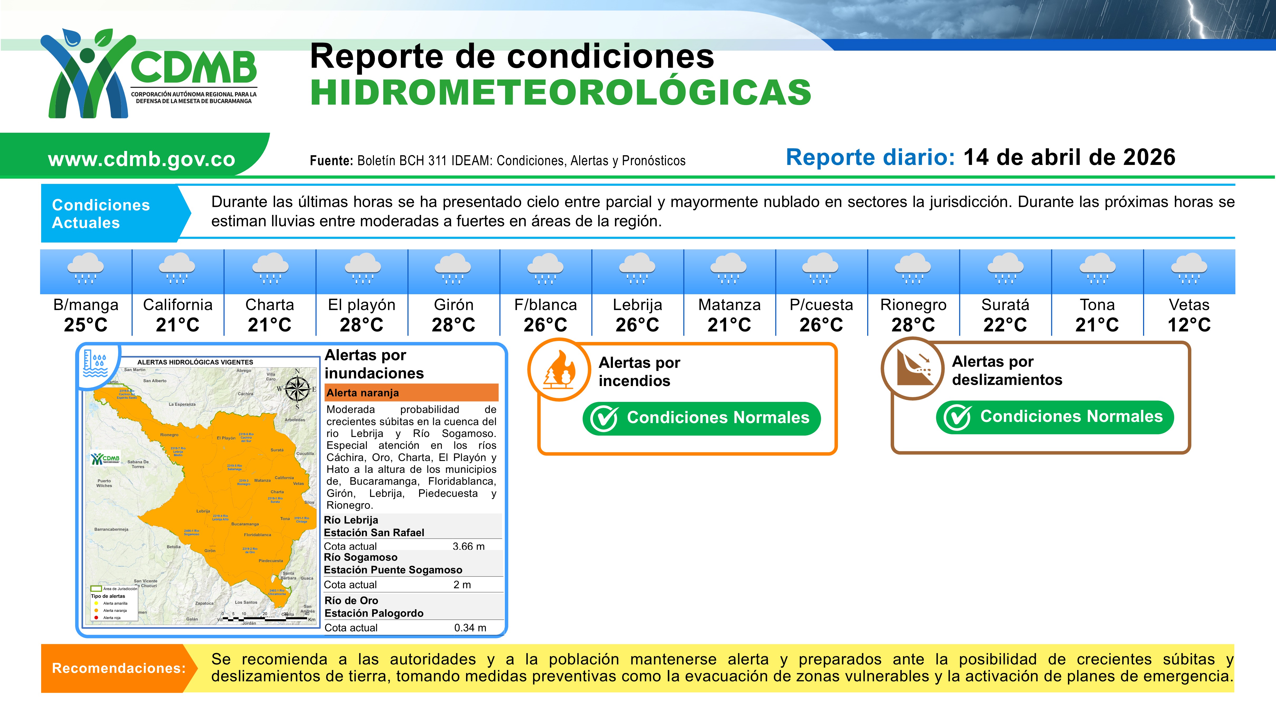Click Condiciones Normales button under incendios
The height and width of the screenshot is (718, 1276).
coord(701,418)
